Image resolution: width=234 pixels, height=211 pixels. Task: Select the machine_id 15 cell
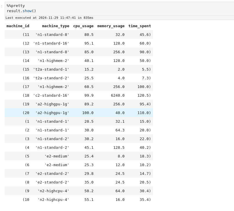(26, 69)
